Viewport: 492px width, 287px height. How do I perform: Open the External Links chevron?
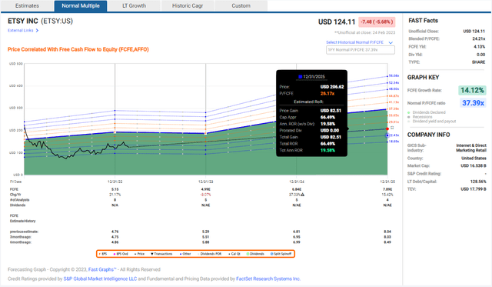point(37,31)
